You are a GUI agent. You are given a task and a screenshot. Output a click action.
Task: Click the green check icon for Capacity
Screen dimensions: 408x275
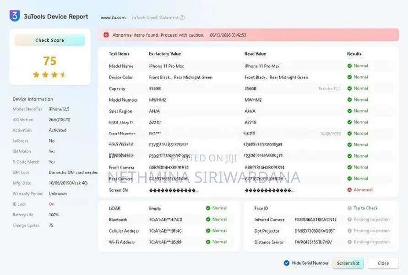pos(349,88)
